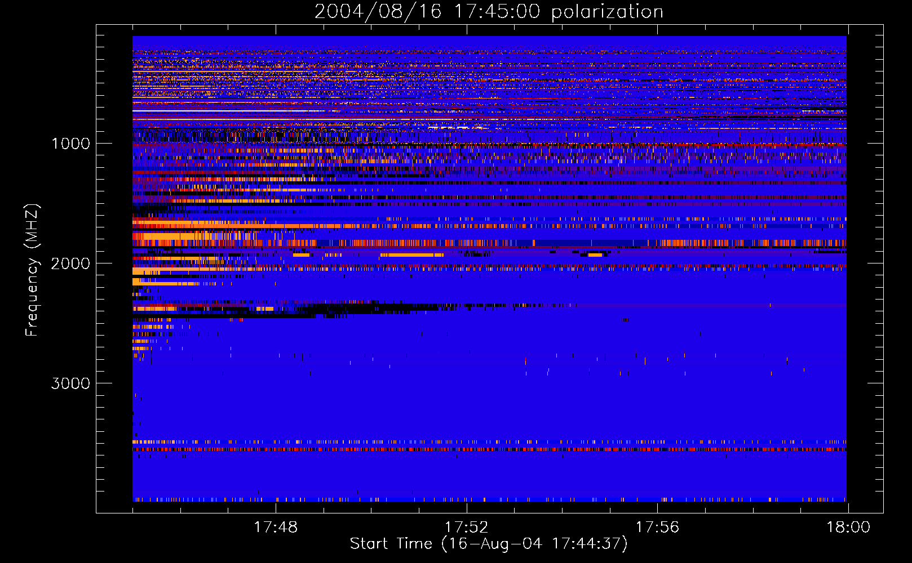
Task: Click the 18:00 time tick label
Action: tap(848, 528)
